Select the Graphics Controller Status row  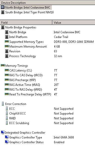[47, 142]
